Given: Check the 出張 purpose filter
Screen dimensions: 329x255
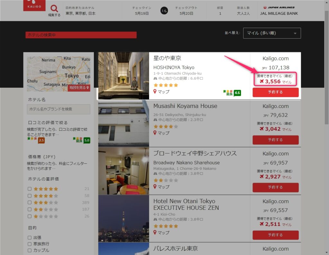Looking at the screenshot, I should 30,238.
